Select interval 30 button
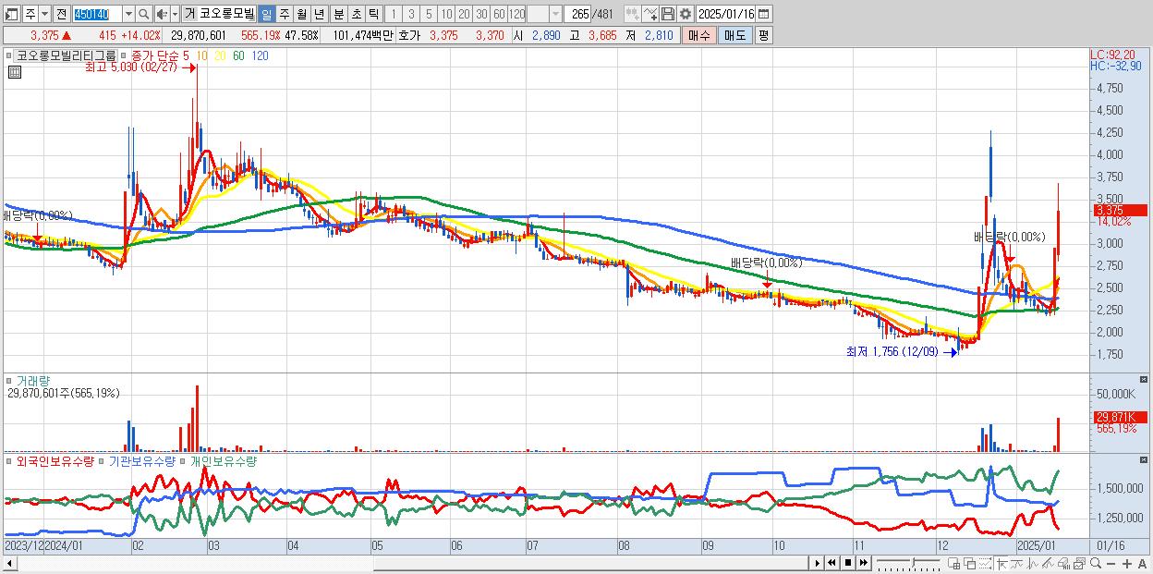Image resolution: width=1153 pixels, height=574 pixels. tap(481, 14)
